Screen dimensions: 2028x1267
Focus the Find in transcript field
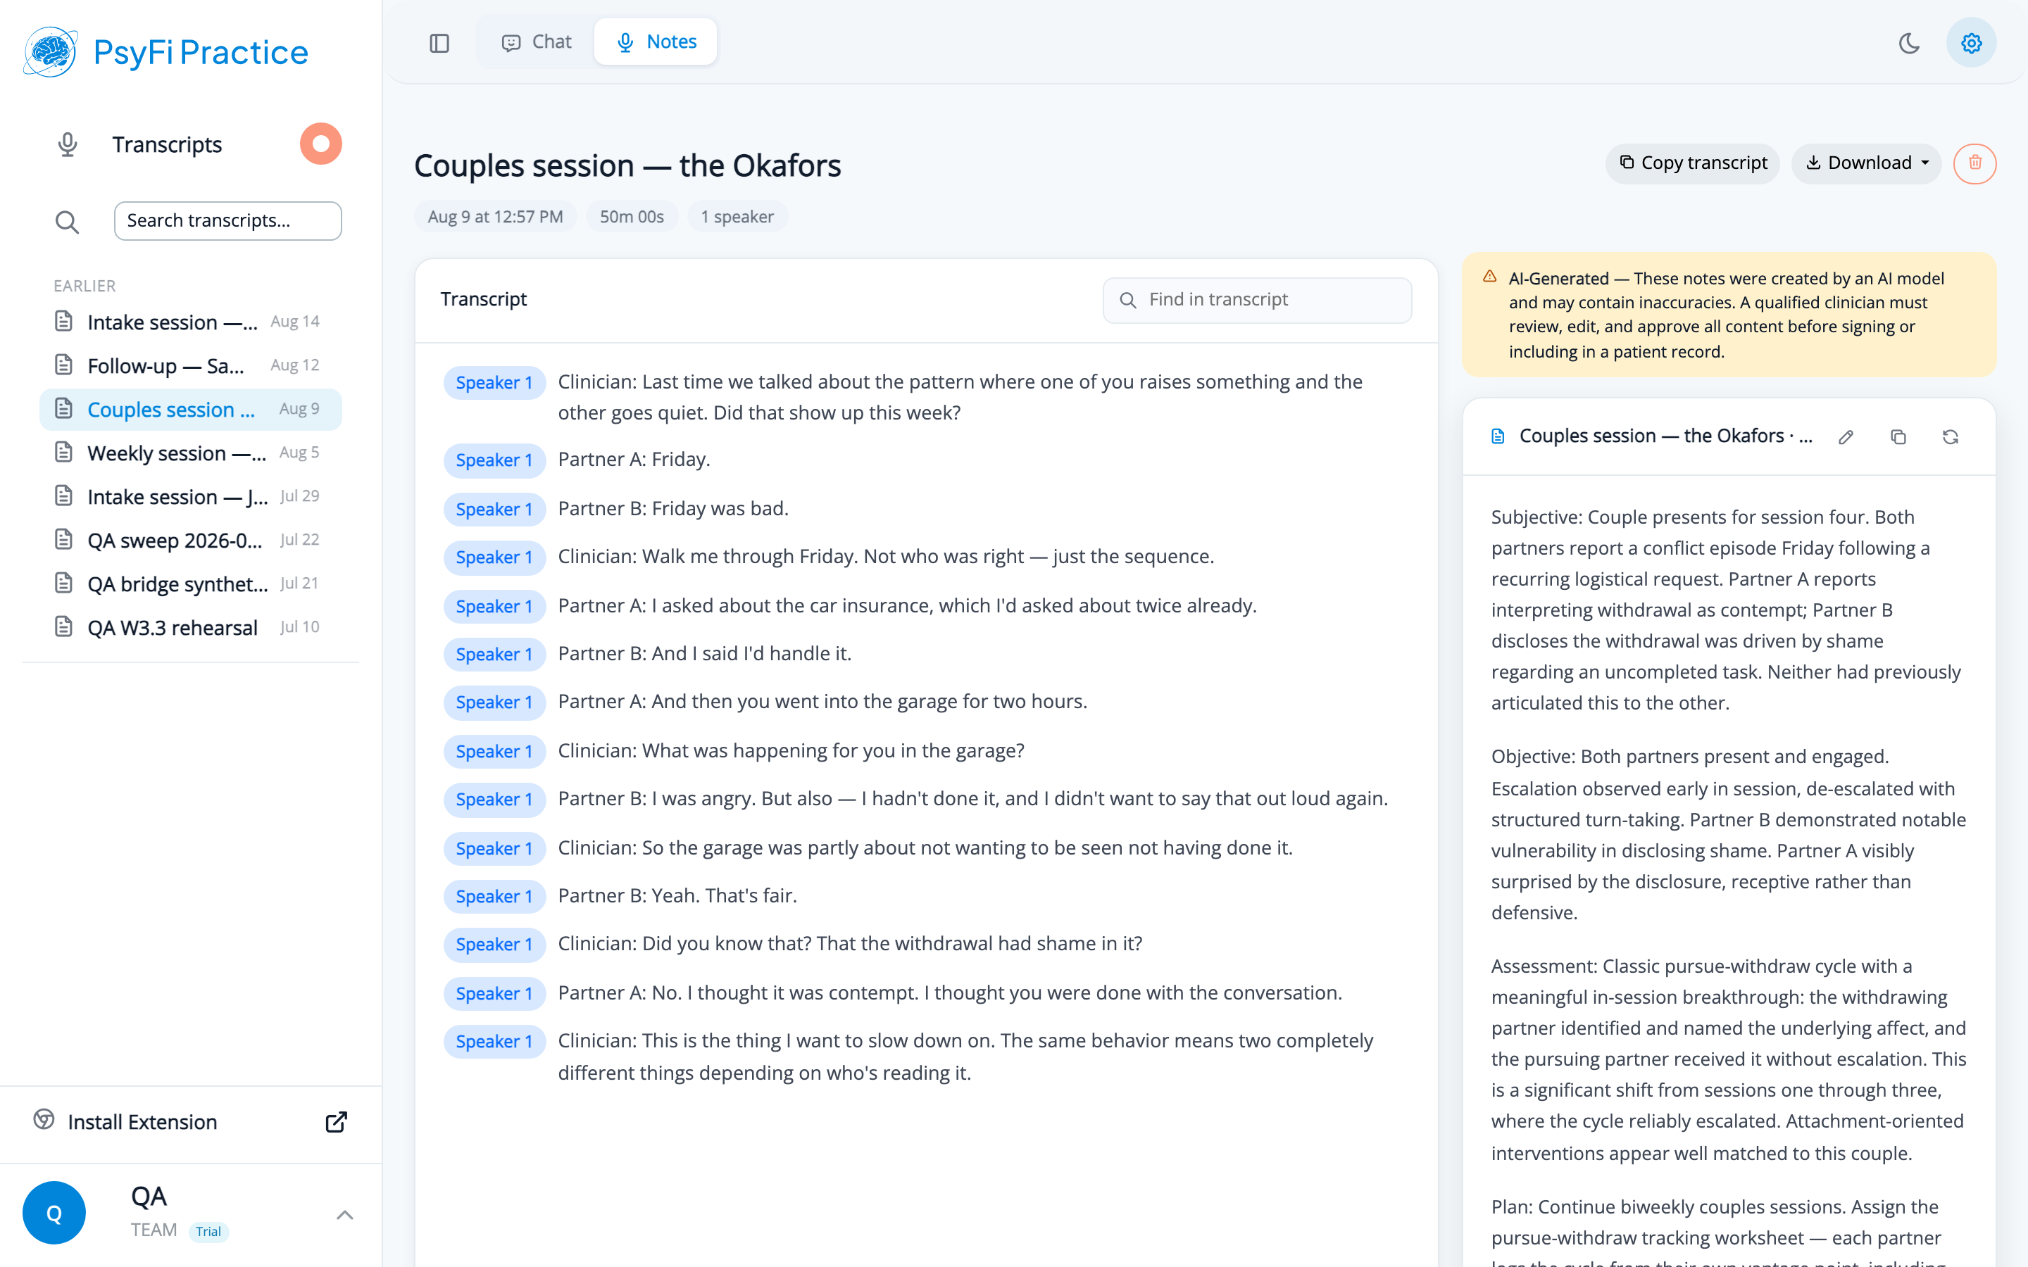[1257, 300]
